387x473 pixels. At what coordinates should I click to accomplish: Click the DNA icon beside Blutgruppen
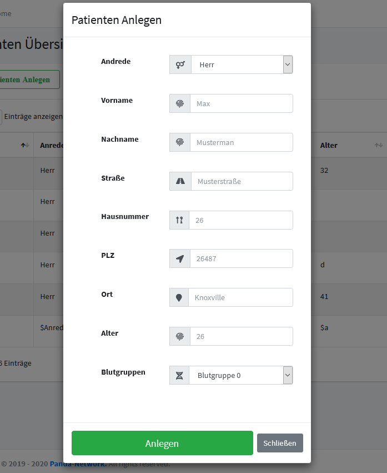(179, 376)
